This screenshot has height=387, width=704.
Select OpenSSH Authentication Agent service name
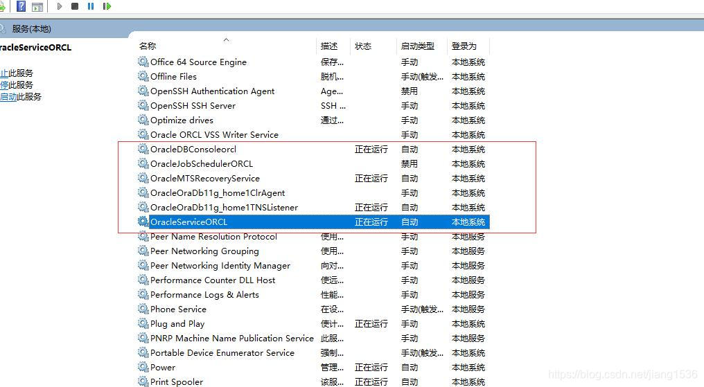[212, 91]
